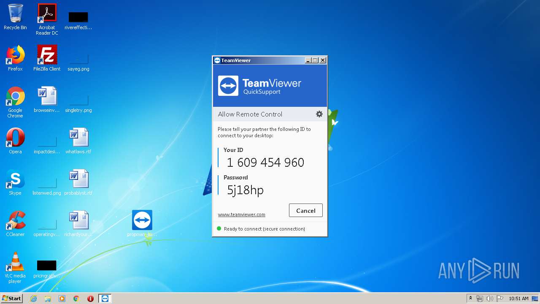Click the TeamViewer taskbar button
The height and width of the screenshot is (304, 540).
click(x=105, y=299)
